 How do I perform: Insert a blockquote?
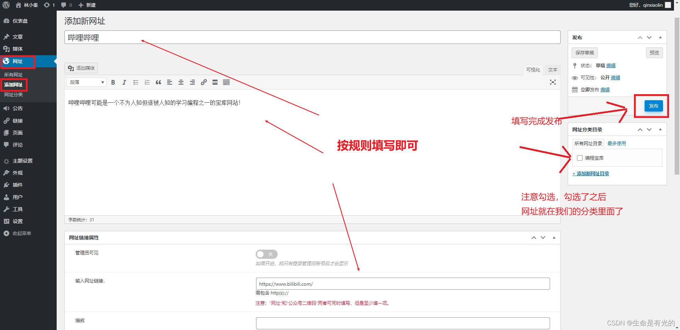[158, 82]
